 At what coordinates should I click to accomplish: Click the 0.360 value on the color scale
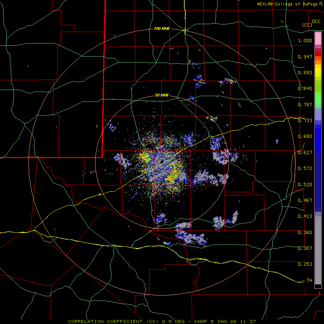(305, 233)
